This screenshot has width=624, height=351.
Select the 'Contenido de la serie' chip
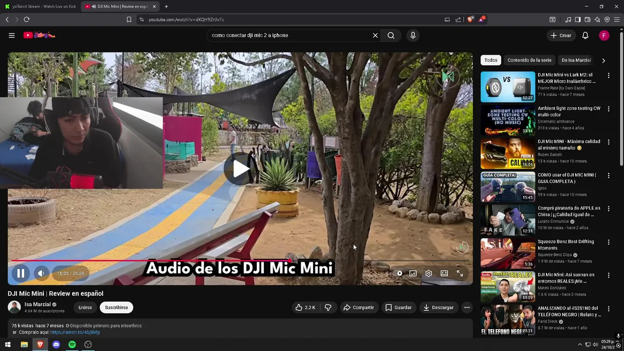pos(529,60)
